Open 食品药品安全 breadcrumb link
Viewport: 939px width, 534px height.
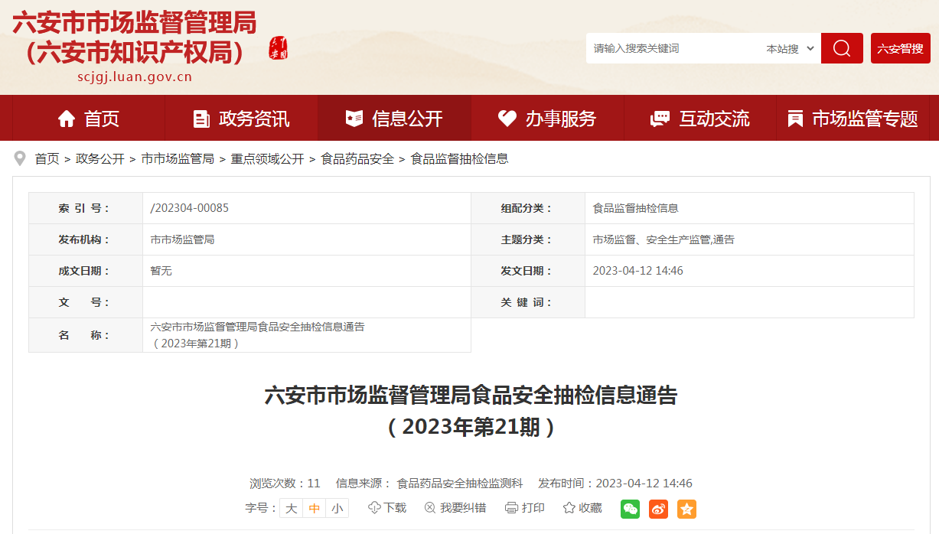357,159
